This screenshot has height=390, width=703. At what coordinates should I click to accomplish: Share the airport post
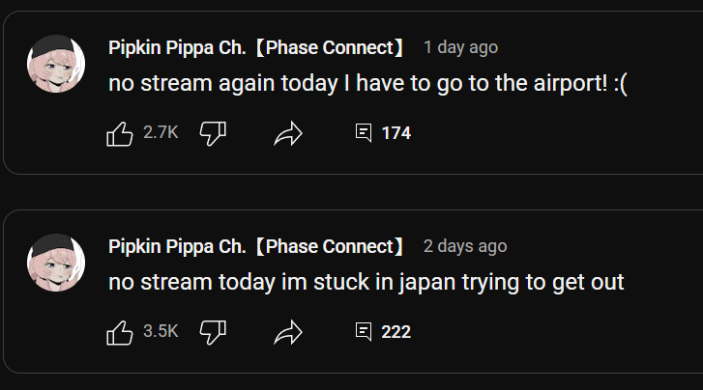pyautogui.click(x=288, y=133)
